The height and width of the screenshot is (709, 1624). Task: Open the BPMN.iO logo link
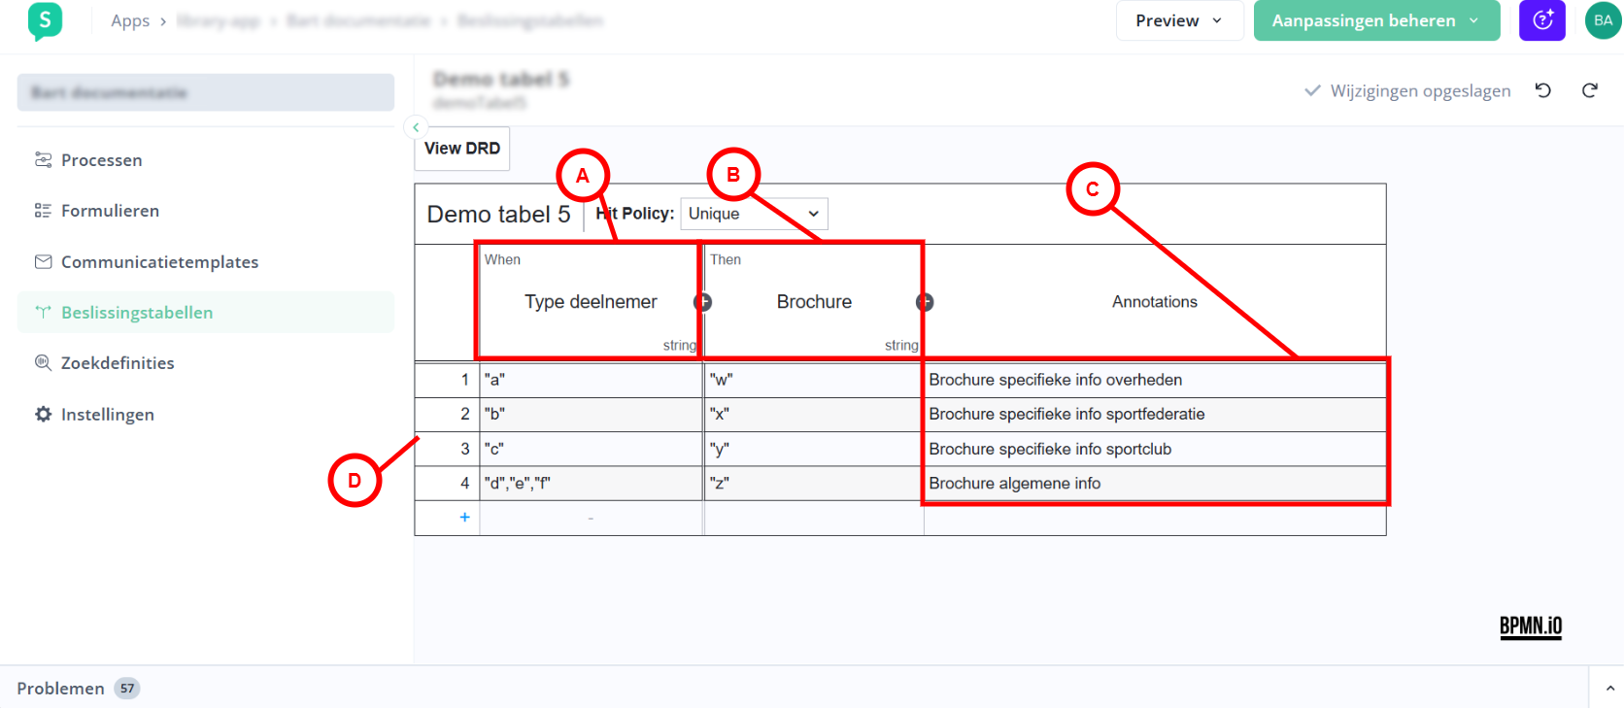click(x=1530, y=626)
